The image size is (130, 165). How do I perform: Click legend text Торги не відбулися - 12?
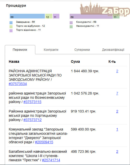31,26
